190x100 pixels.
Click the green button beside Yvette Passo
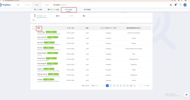click(51, 58)
